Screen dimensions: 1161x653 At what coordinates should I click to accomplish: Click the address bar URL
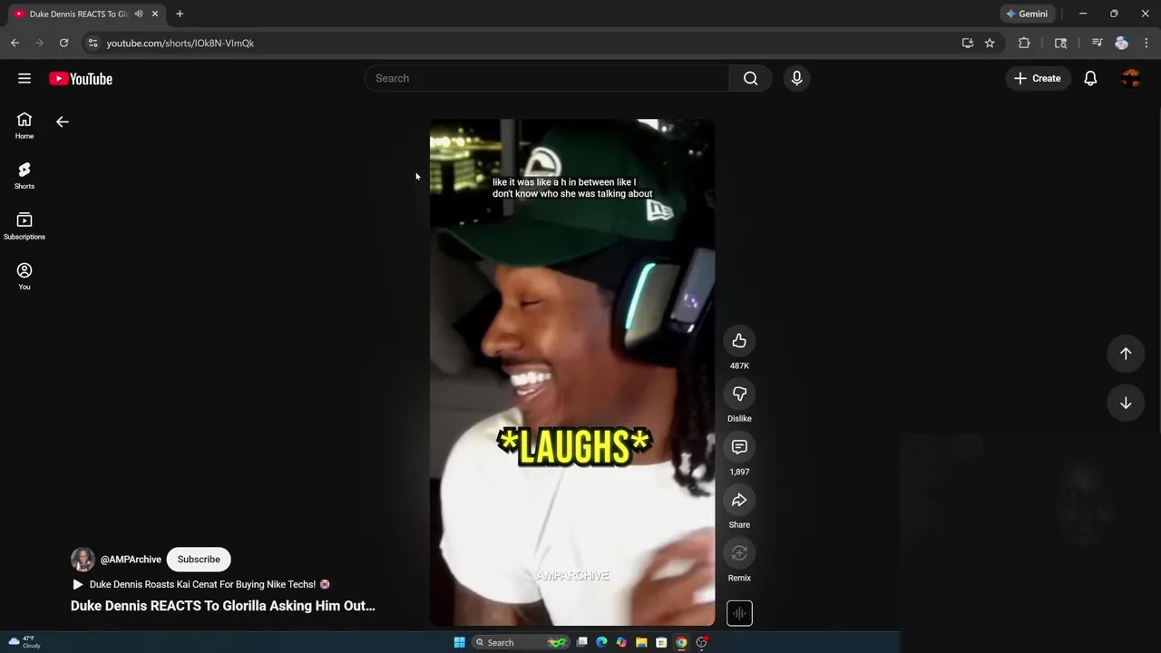click(180, 43)
